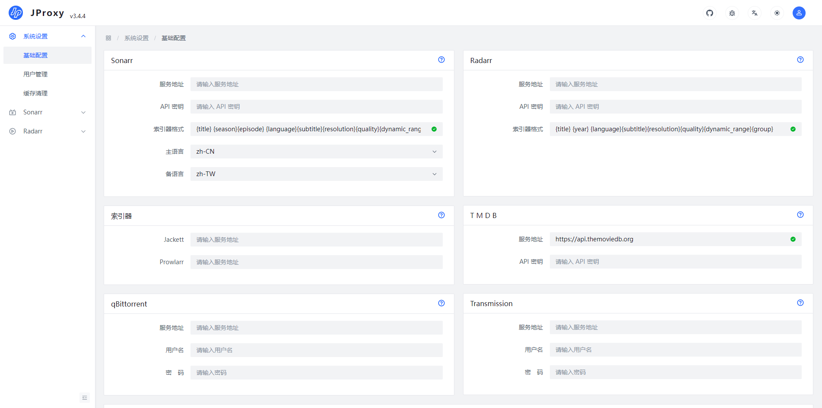Click the Radarr play icon in sidebar
822x408 pixels.
point(13,131)
